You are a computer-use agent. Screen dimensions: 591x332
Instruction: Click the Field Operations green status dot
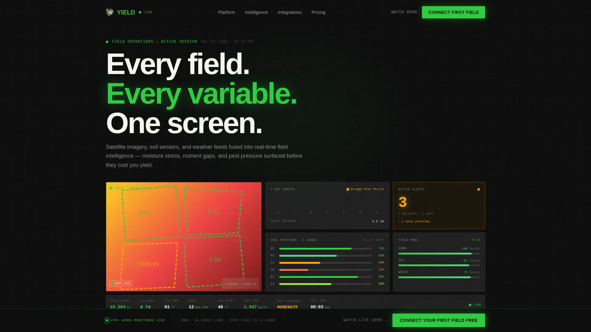click(107, 42)
